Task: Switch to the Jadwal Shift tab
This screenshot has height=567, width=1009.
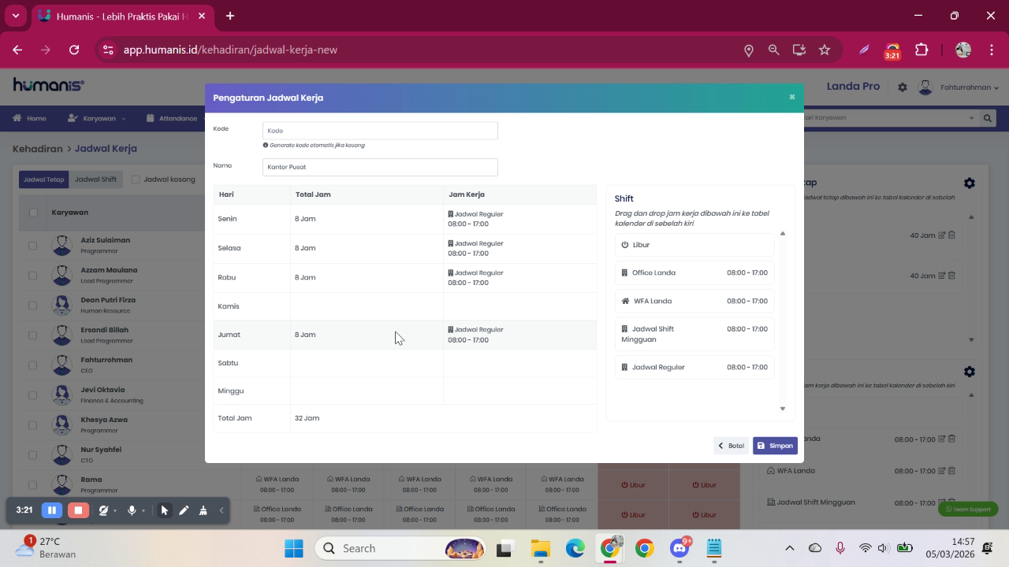Action: point(95,180)
